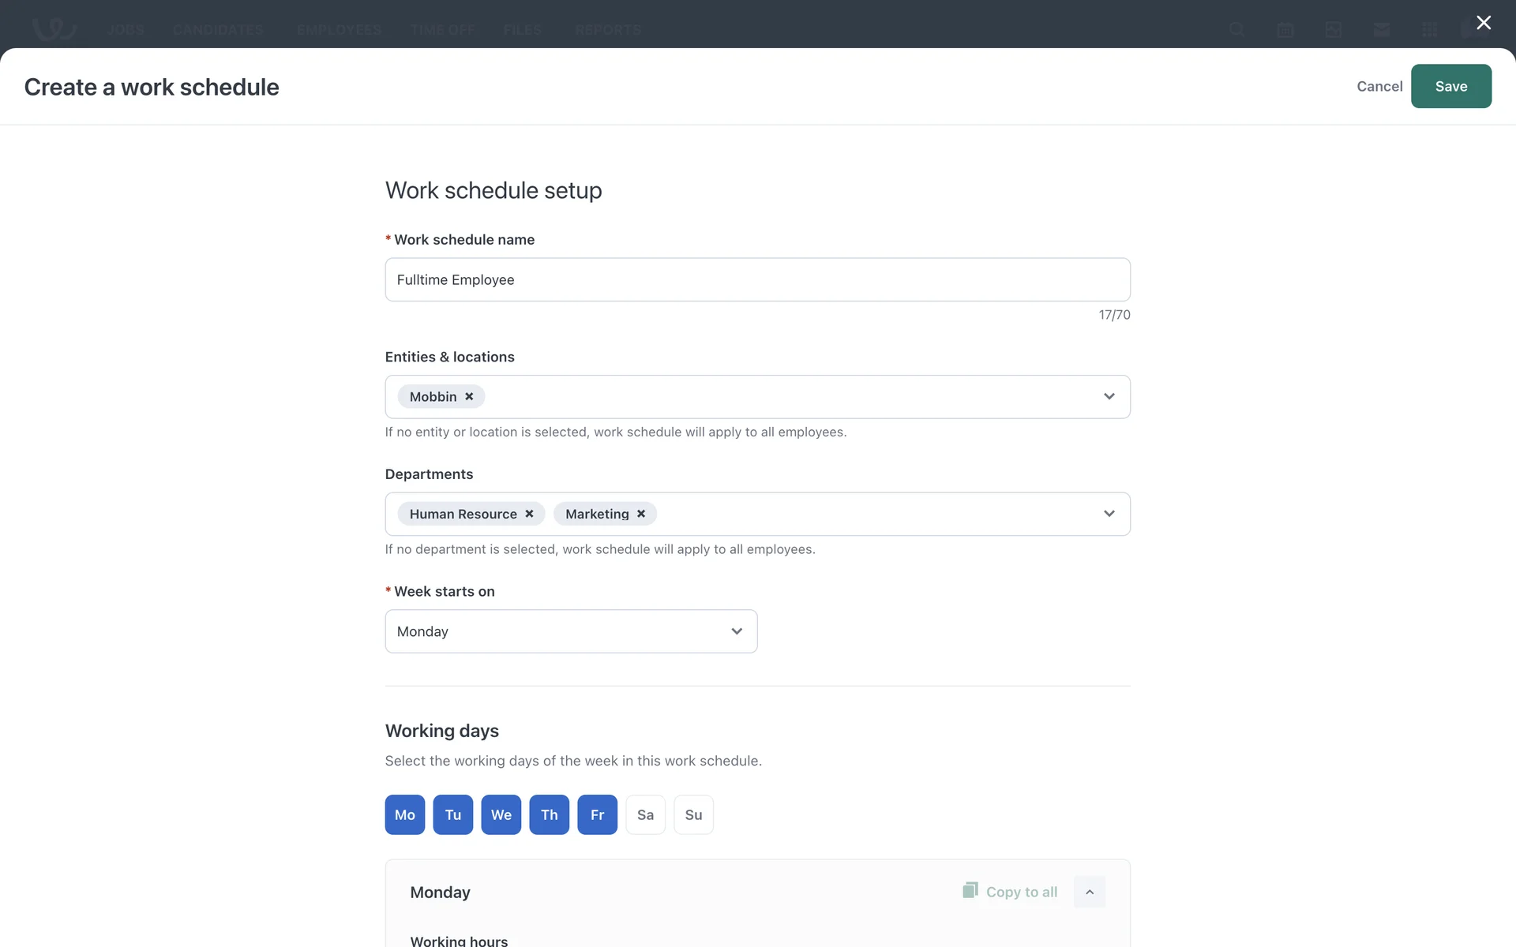
Task: Cancel creating the work schedule
Action: [x=1379, y=86]
